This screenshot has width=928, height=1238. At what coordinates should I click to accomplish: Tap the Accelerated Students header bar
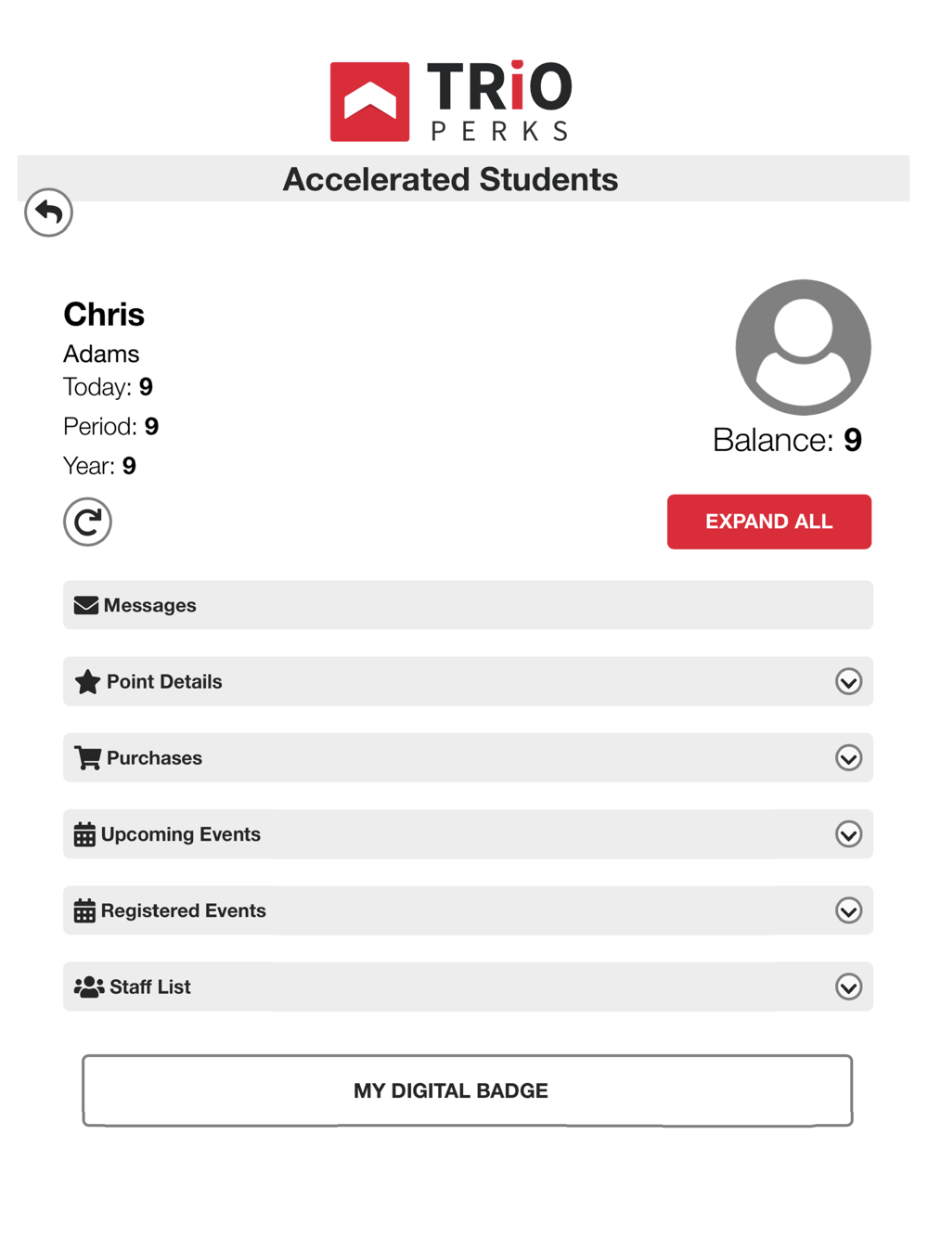(x=463, y=178)
